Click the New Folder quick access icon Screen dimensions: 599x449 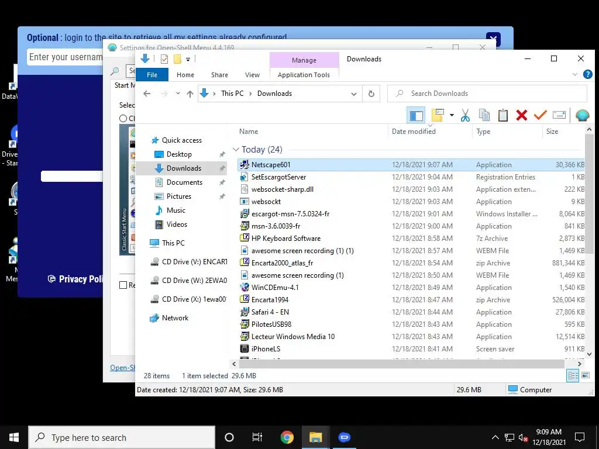pyautogui.click(x=177, y=59)
